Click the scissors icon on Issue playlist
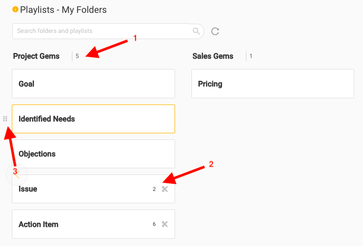 pyautogui.click(x=165, y=189)
